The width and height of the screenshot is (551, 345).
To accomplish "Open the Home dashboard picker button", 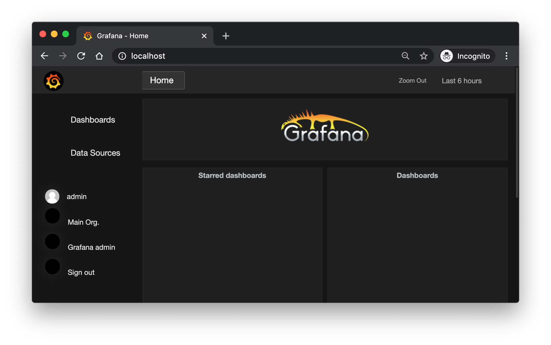I will point(163,80).
